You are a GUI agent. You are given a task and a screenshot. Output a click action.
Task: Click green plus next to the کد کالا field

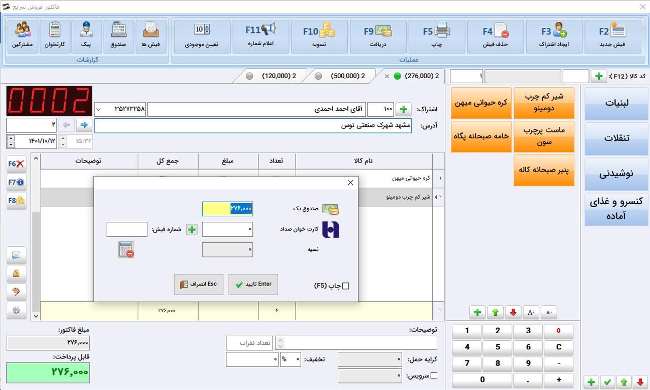pyautogui.click(x=599, y=77)
